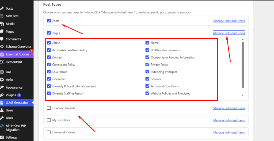Click the Settings sliders icon
The height and width of the screenshot is (141, 274).
click(x=2, y=137)
